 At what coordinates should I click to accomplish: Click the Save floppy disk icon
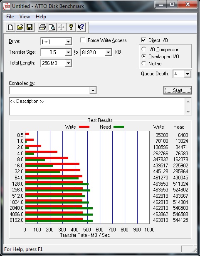tap(30, 27)
